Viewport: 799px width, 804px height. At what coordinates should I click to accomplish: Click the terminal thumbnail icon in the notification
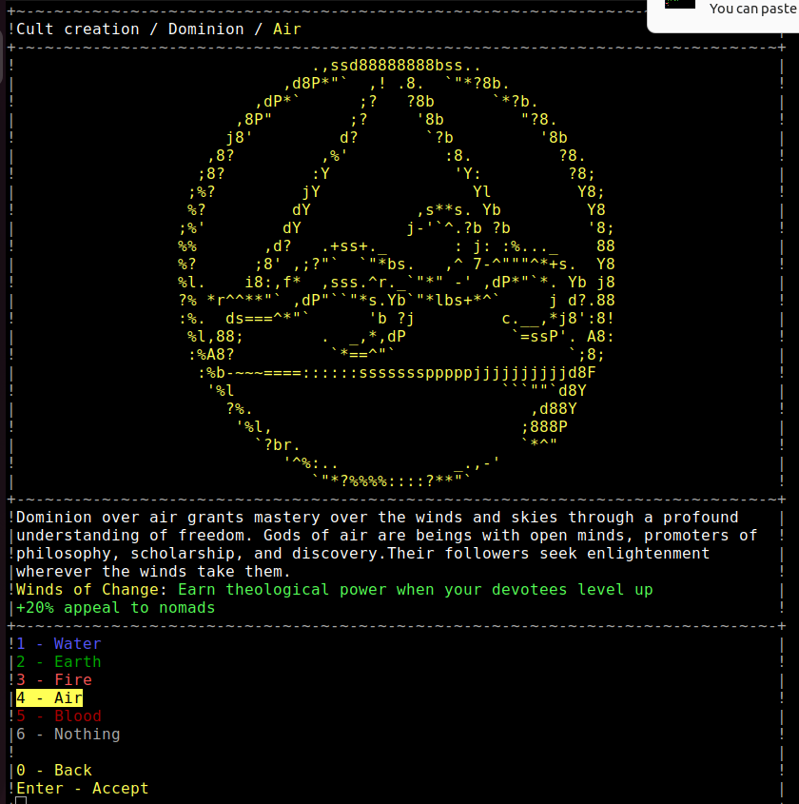coord(680,4)
